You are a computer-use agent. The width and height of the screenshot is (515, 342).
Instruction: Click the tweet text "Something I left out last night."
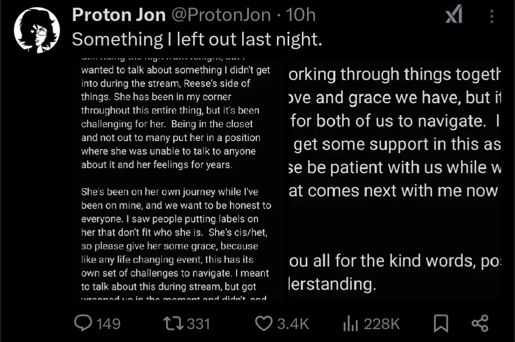click(197, 39)
